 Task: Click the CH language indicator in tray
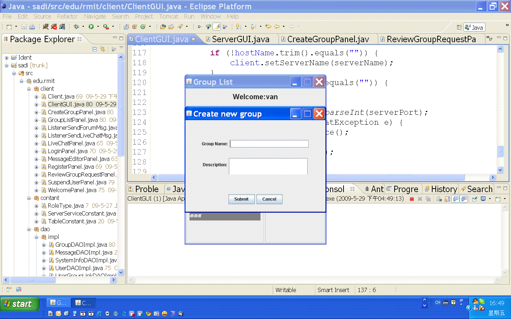(x=438, y=303)
